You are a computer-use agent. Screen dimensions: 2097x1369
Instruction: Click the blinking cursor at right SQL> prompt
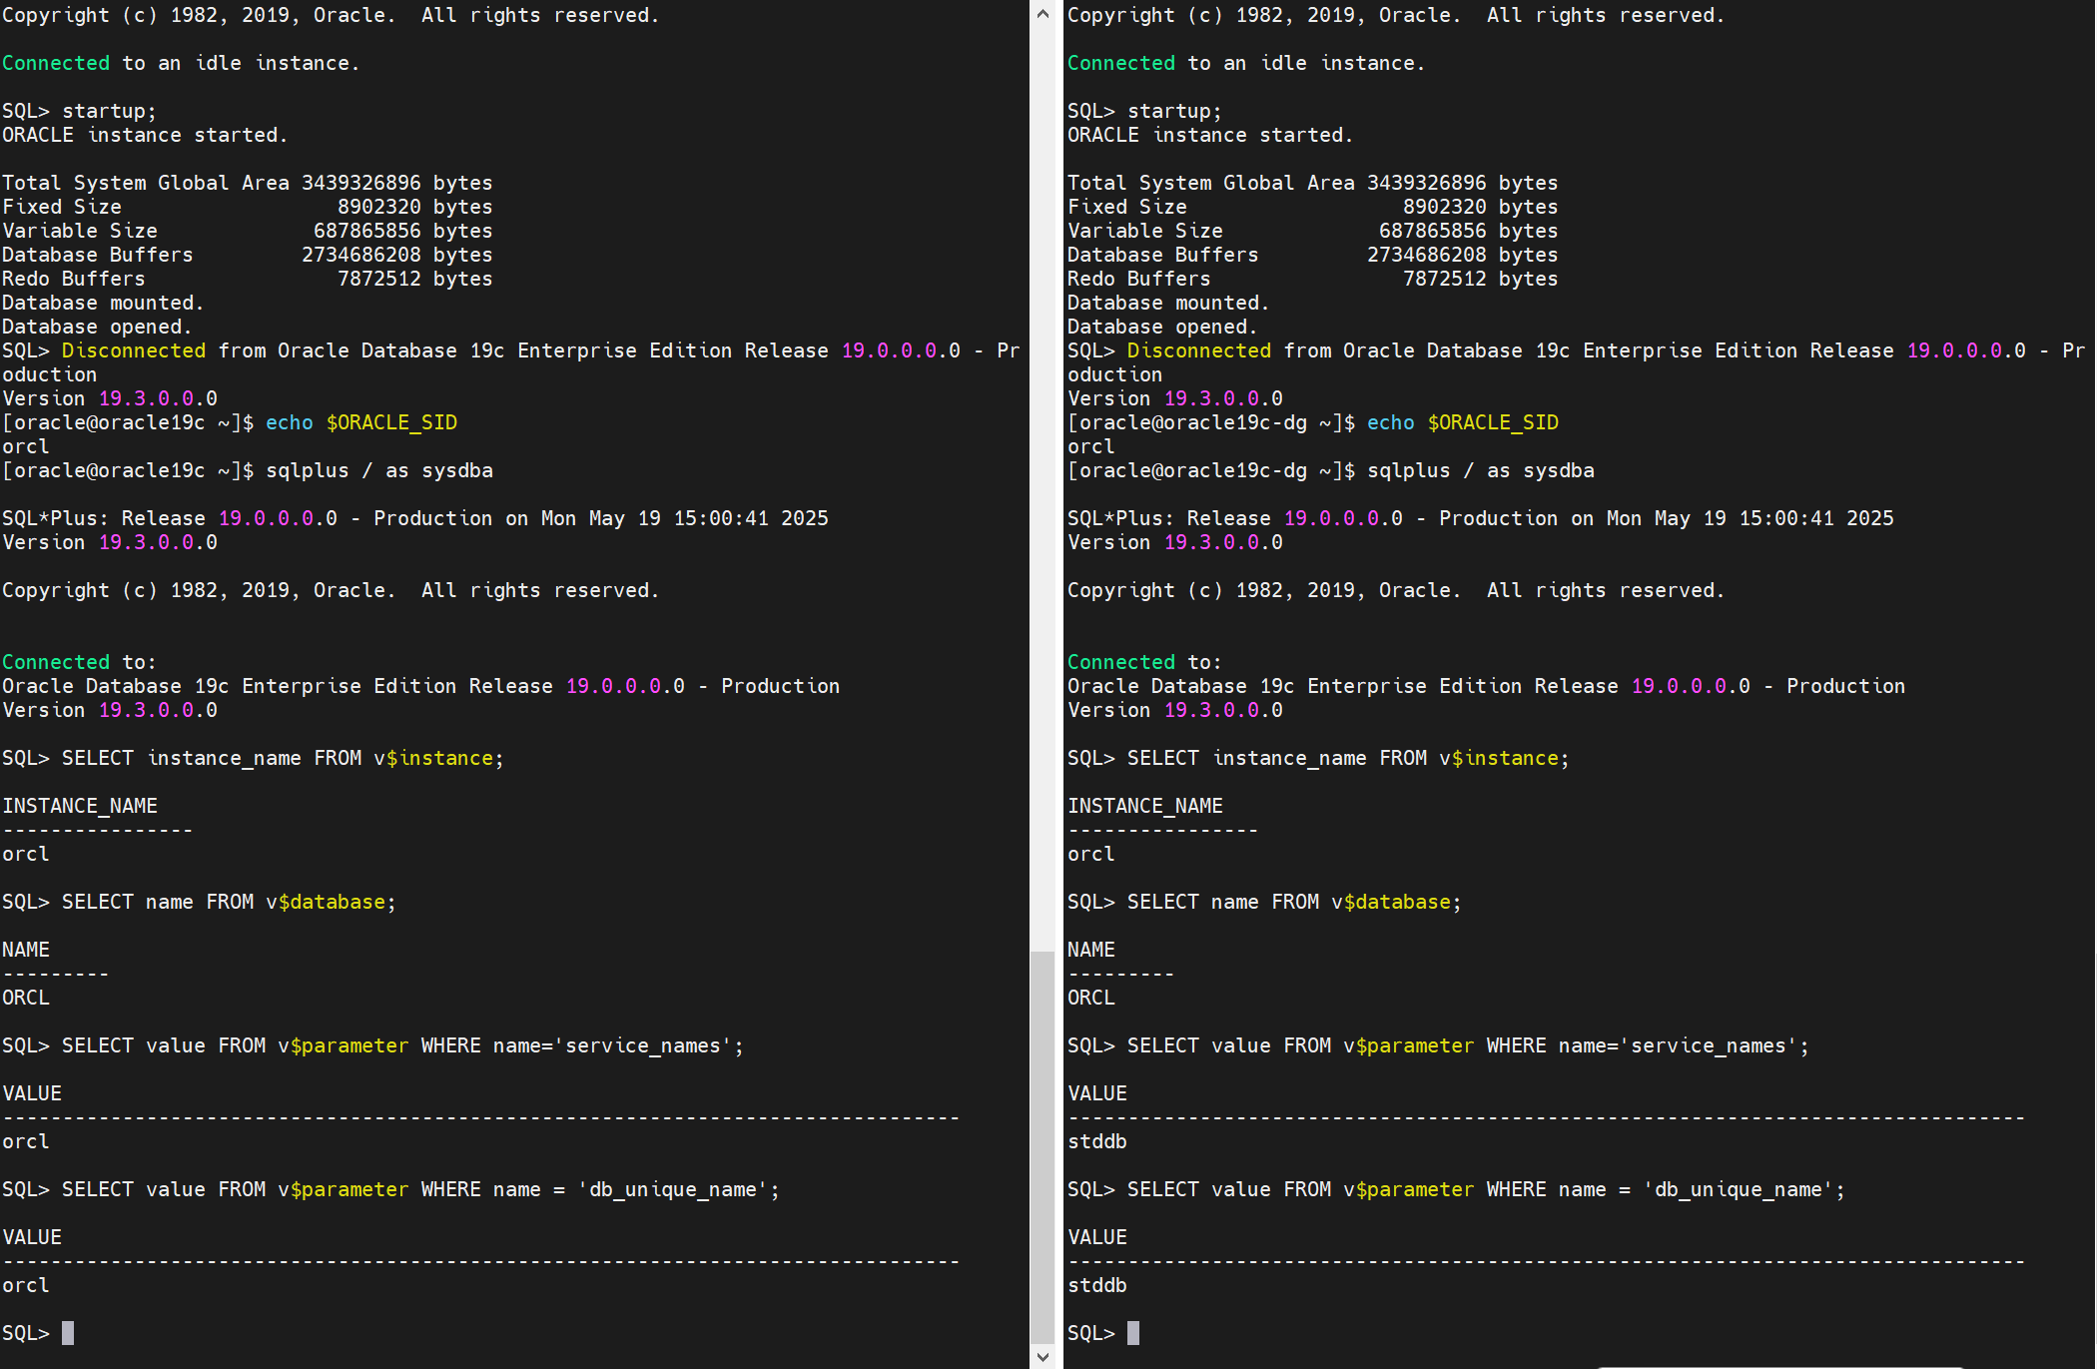pyautogui.click(x=1133, y=1333)
